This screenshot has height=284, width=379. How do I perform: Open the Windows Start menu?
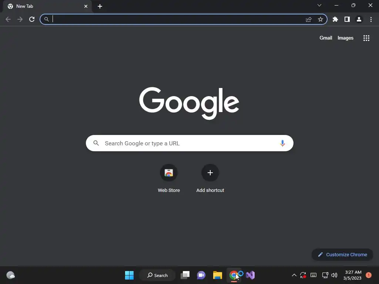[x=129, y=275]
